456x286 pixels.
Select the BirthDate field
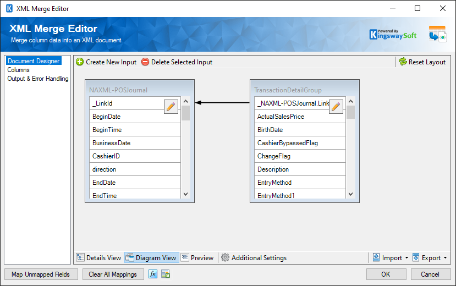pyautogui.click(x=300, y=130)
